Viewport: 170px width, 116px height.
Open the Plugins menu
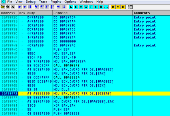[56, 2]
